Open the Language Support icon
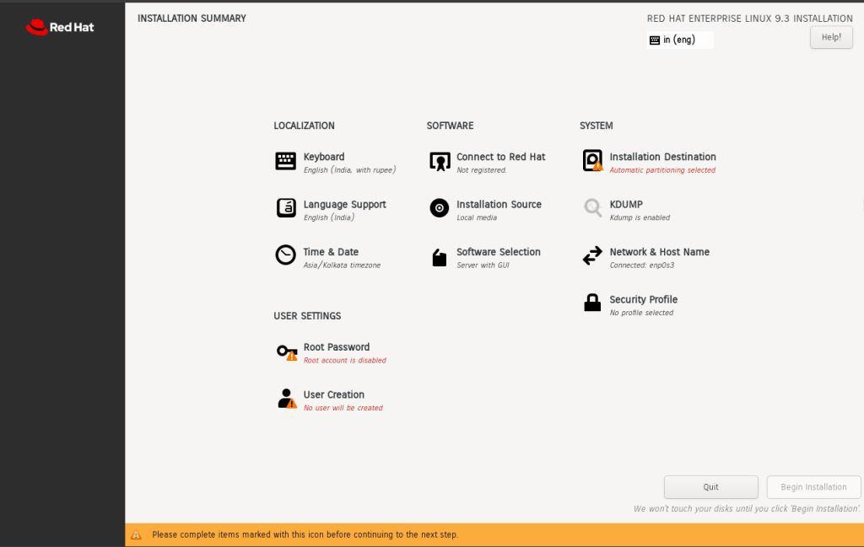Screen dimensions: 864x547 [286, 208]
